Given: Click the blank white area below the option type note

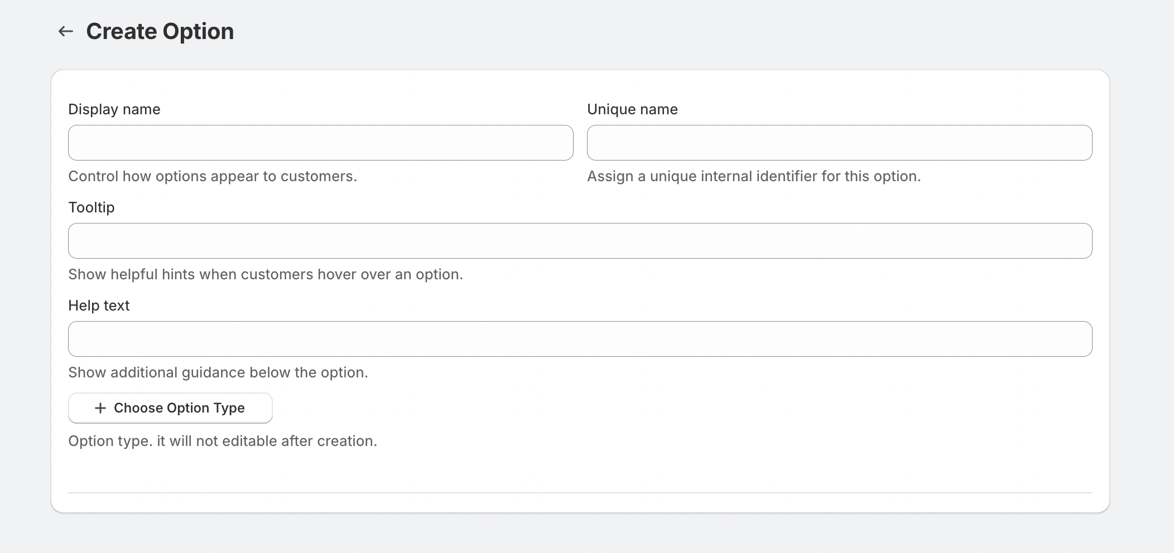Looking at the screenshot, I should point(580,468).
